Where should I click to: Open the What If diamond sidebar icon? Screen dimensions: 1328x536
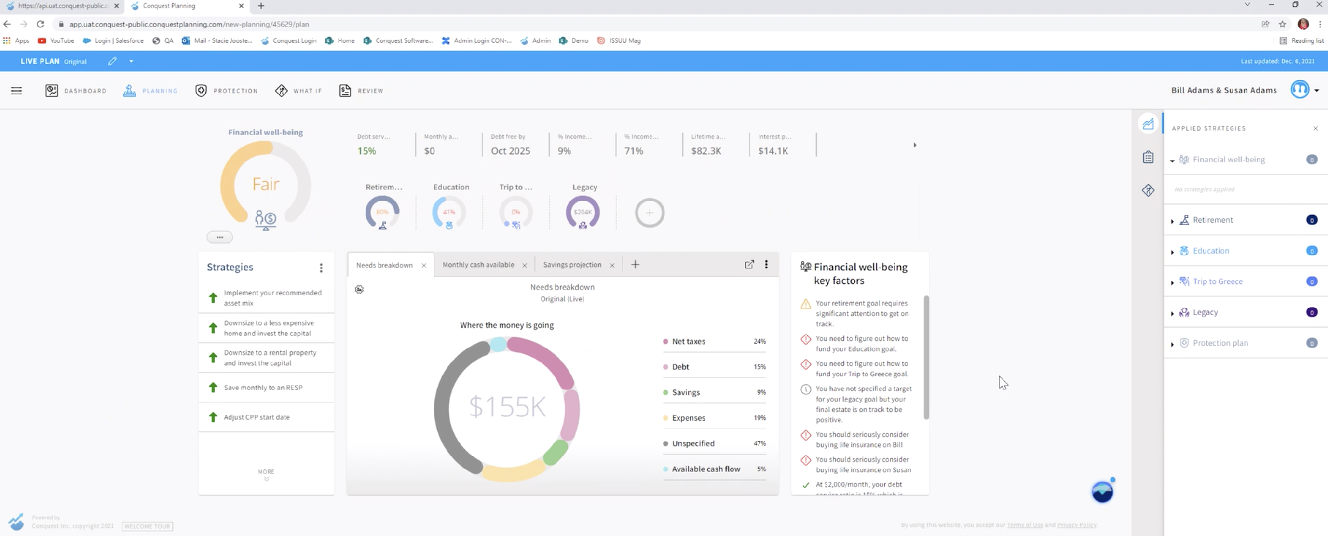coord(1148,190)
